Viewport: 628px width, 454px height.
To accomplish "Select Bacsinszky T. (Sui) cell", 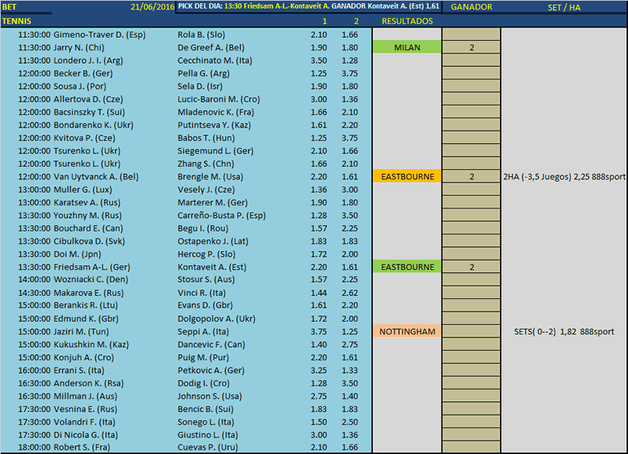I will [x=89, y=112].
